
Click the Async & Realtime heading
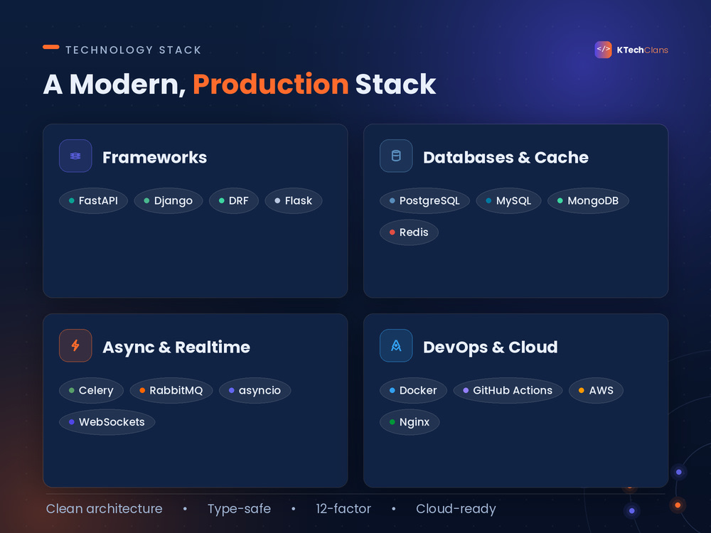pos(176,348)
